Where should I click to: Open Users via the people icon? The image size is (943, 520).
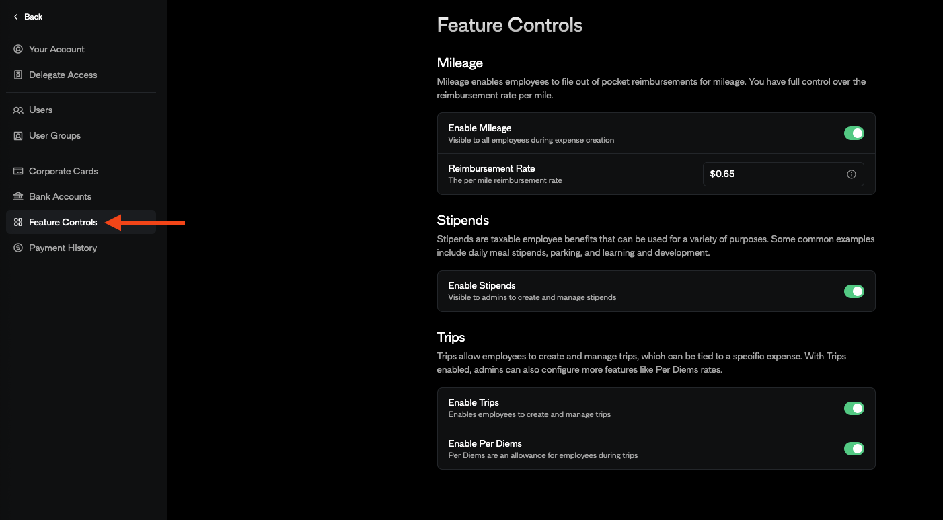point(18,110)
